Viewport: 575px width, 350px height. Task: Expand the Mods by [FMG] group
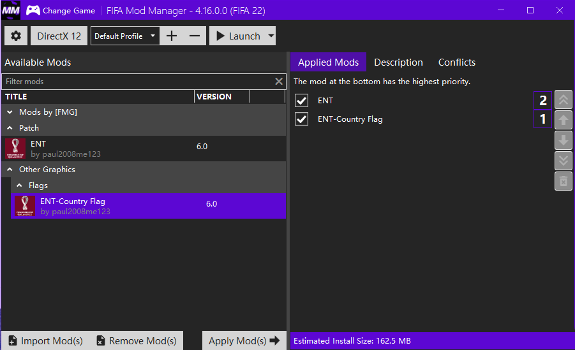pyautogui.click(x=10, y=112)
